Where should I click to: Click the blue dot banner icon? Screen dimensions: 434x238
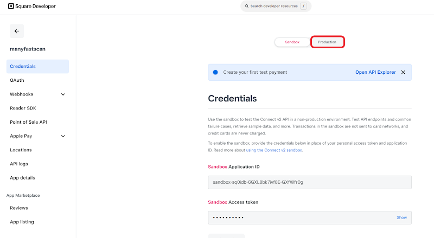[215, 72]
